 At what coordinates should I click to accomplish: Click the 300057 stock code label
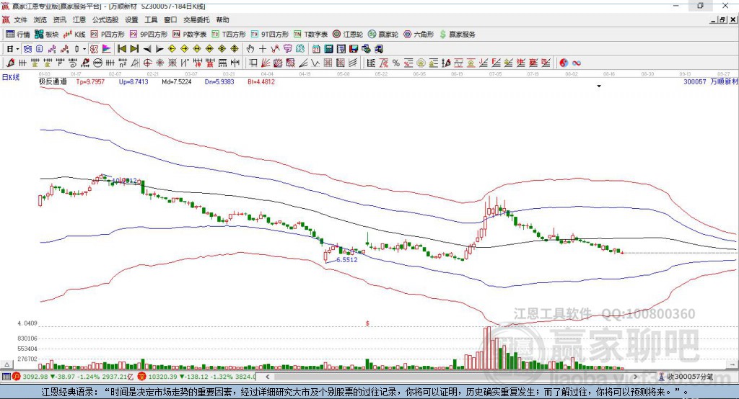click(x=695, y=81)
